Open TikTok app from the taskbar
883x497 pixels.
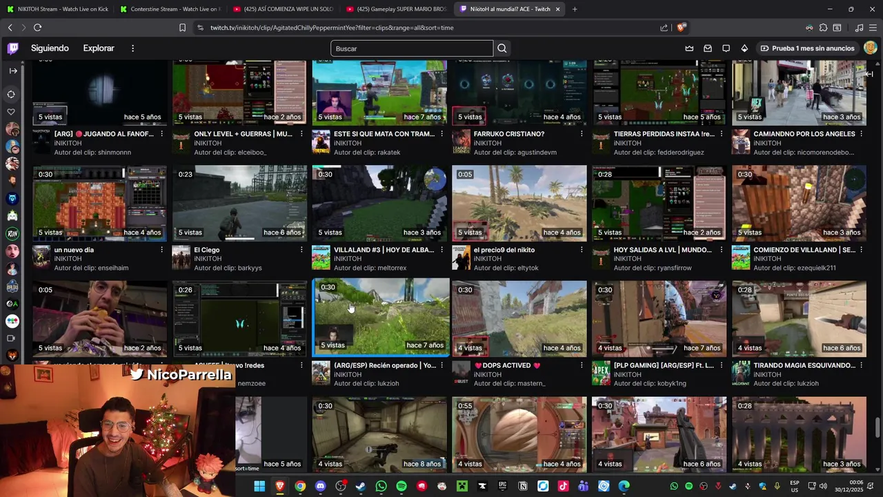(564, 486)
